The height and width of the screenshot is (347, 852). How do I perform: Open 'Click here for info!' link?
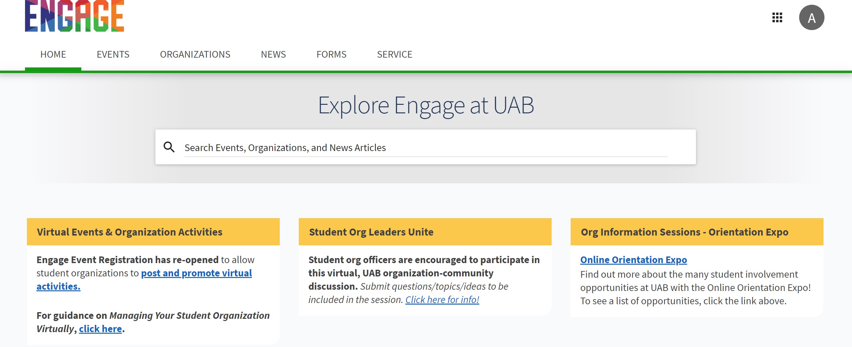(442, 300)
